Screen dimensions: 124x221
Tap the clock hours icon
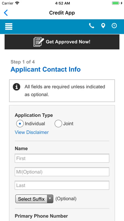pos(114,26)
